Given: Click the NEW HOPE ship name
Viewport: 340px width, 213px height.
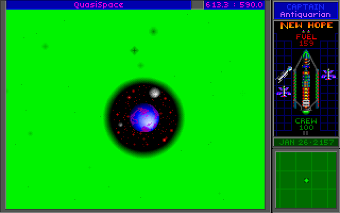Looking at the screenshot, I should 306,25.
